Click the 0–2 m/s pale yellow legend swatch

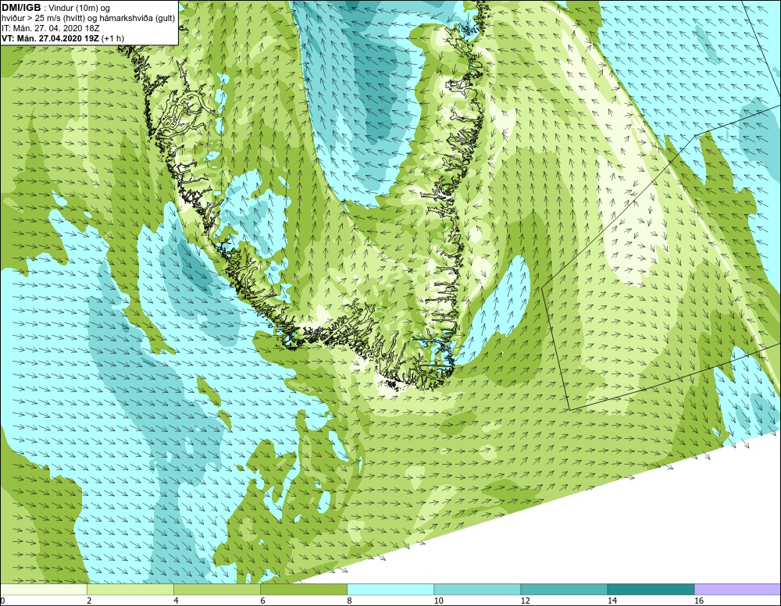click(x=44, y=590)
